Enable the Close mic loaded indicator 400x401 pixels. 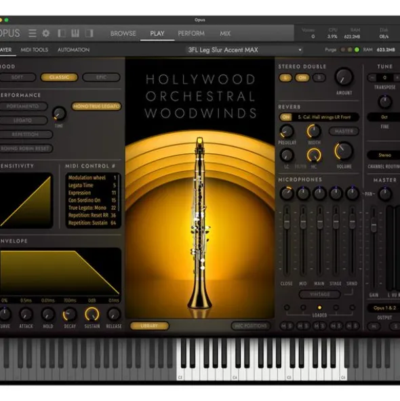point(287,307)
